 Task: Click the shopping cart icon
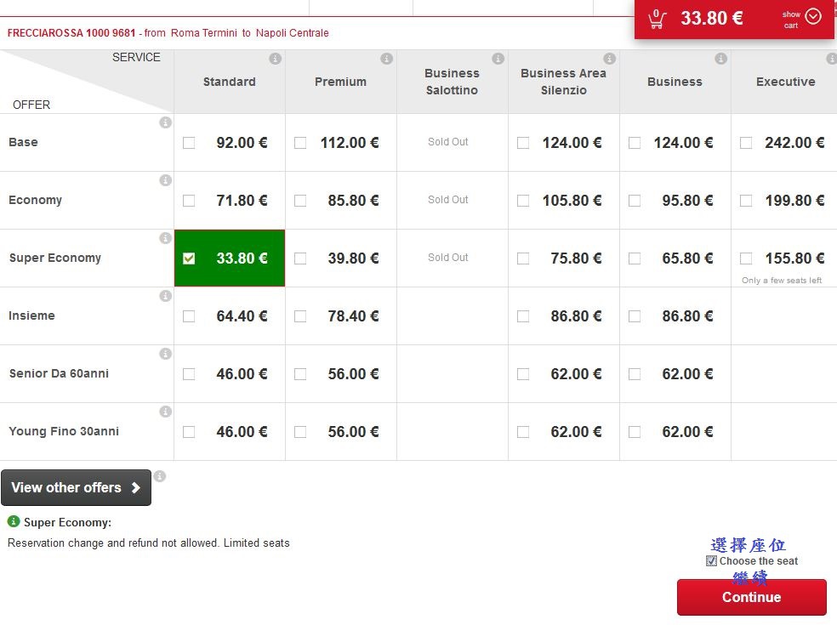658,20
